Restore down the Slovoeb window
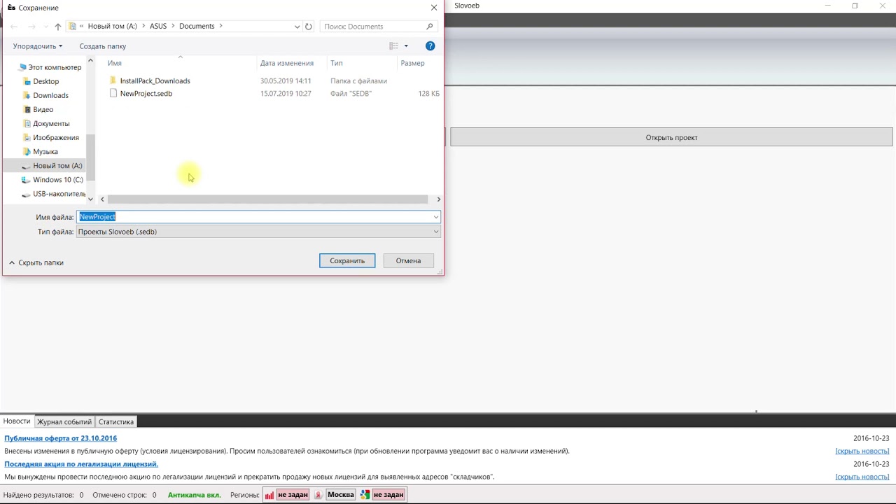Image resolution: width=896 pixels, height=504 pixels. (x=855, y=6)
